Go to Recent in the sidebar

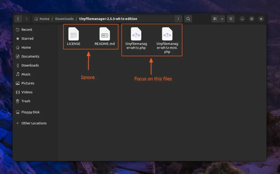pyautogui.click(x=27, y=30)
